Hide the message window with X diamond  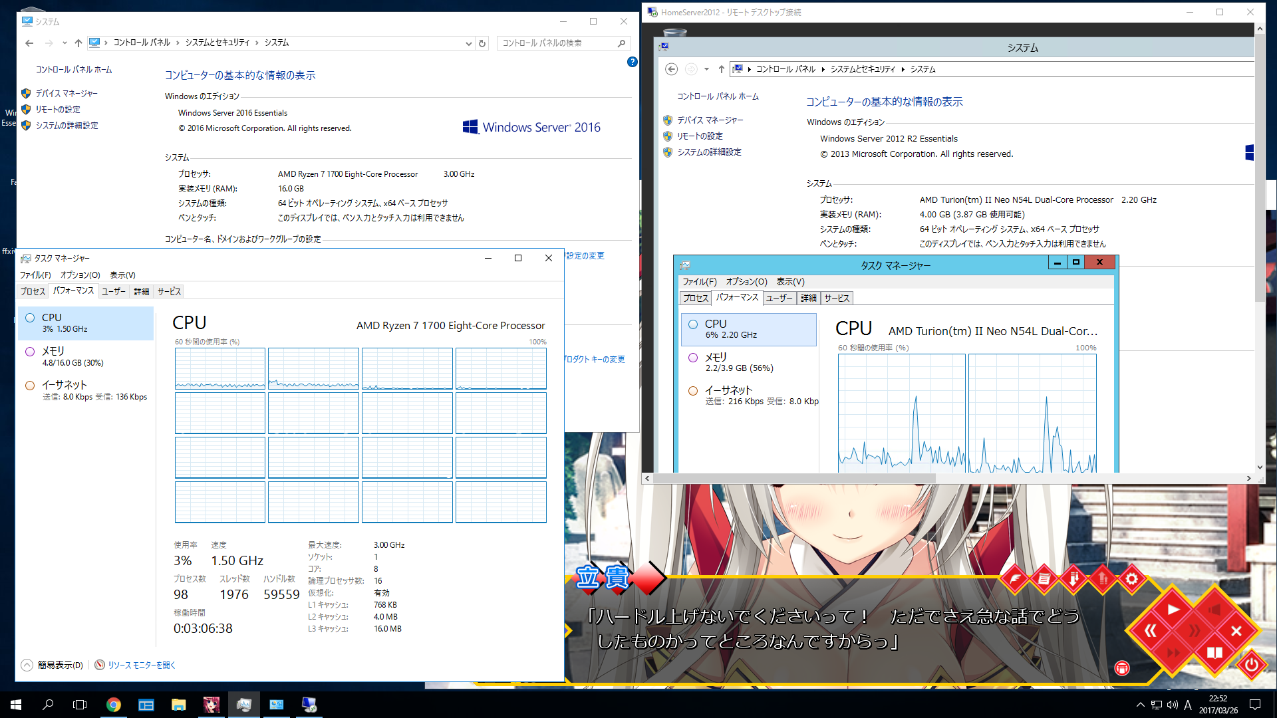click(x=1236, y=631)
